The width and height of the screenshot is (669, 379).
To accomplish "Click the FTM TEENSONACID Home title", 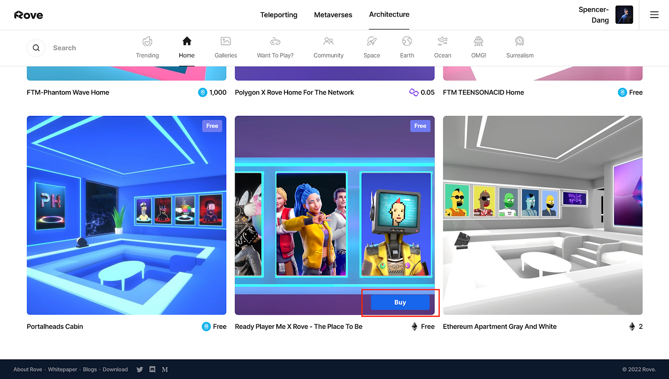I will click(x=484, y=92).
